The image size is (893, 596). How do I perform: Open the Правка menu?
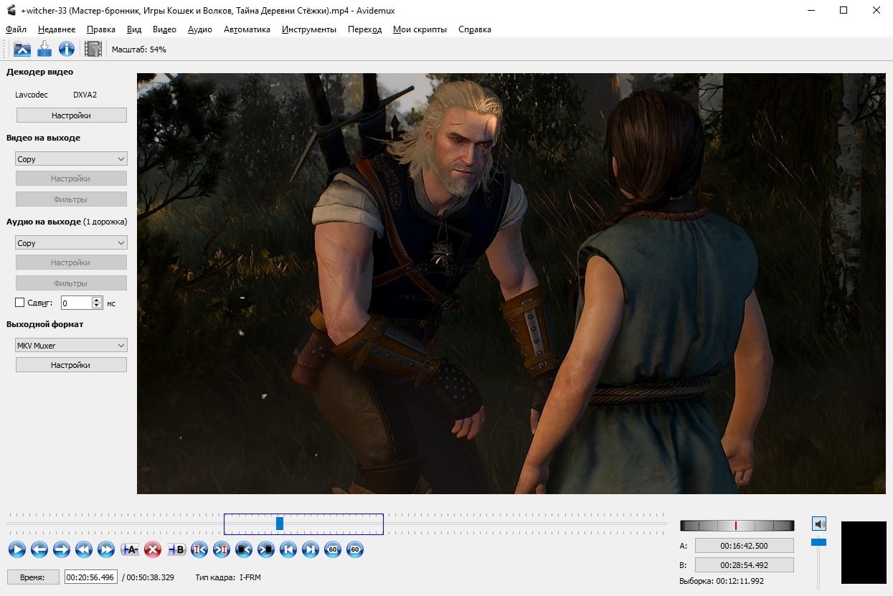(101, 29)
